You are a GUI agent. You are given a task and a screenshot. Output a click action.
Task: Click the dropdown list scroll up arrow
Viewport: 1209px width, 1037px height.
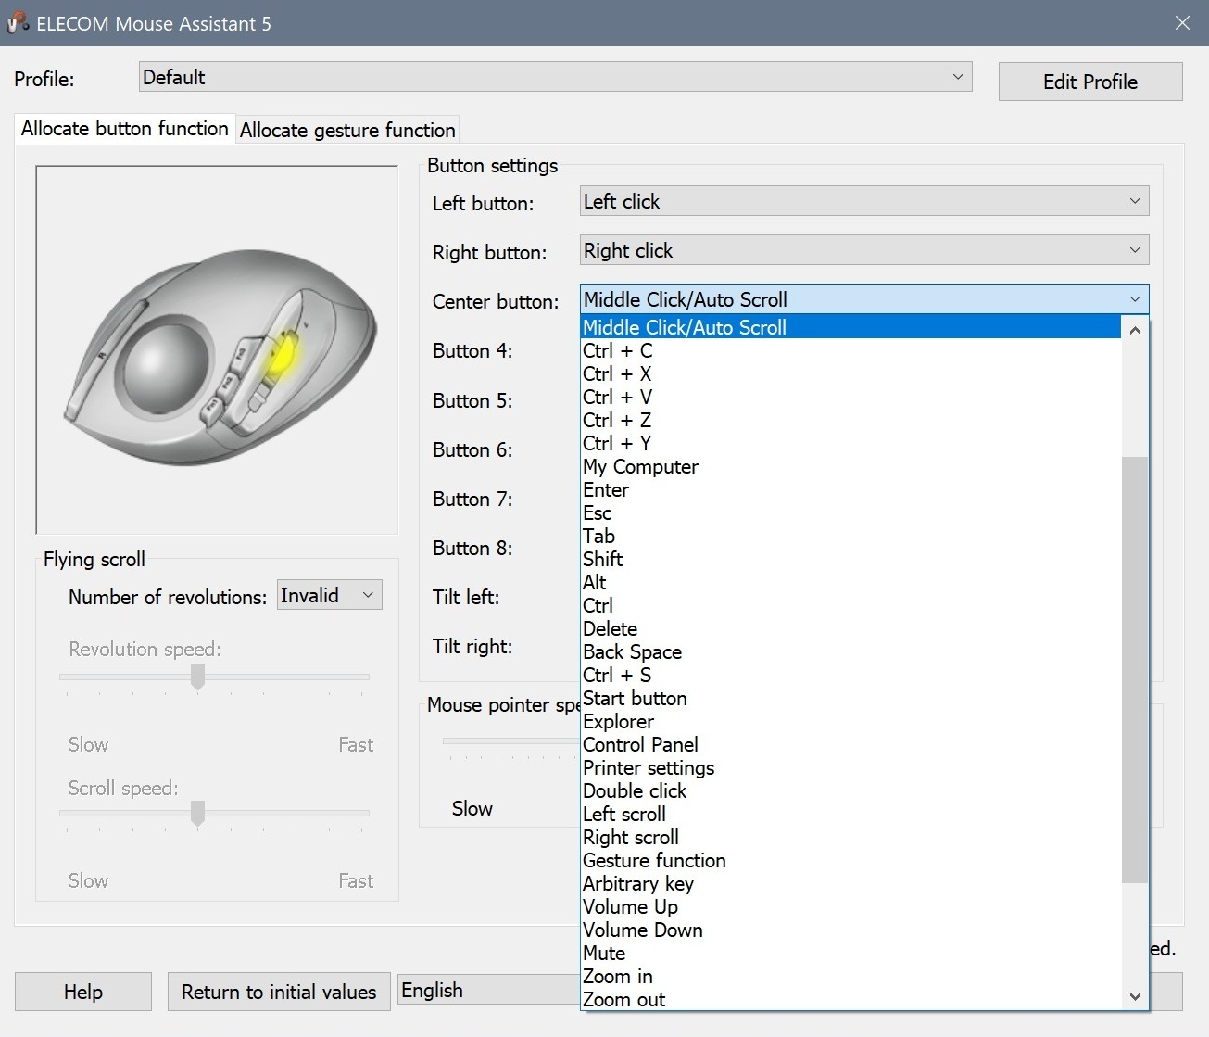coord(1135,330)
